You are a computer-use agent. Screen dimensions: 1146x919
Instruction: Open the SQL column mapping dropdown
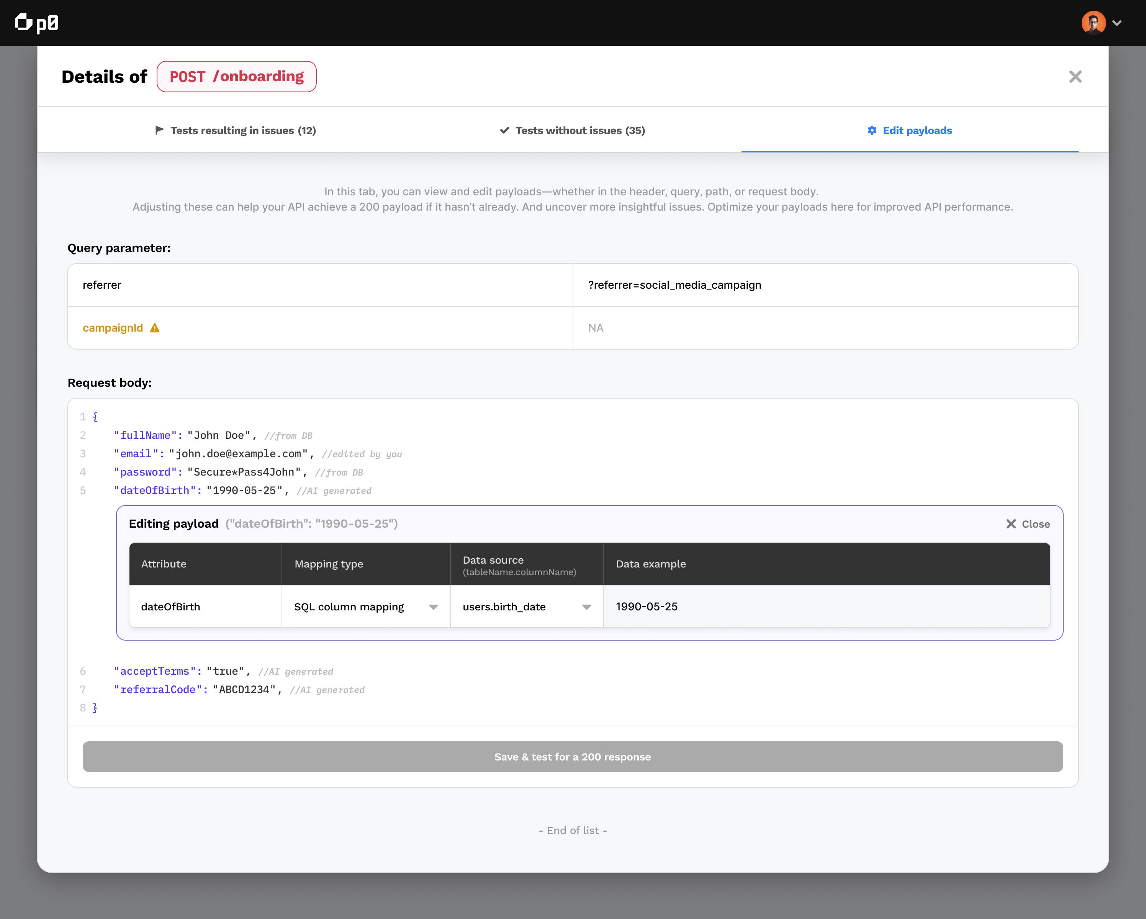[x=366, y=607]
